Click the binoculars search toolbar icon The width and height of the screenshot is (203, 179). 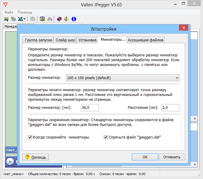click(50, 19)
